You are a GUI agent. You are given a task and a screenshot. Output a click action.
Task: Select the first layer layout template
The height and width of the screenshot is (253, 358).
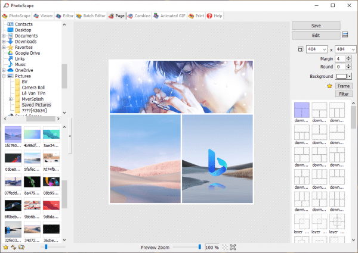(302, 221)
